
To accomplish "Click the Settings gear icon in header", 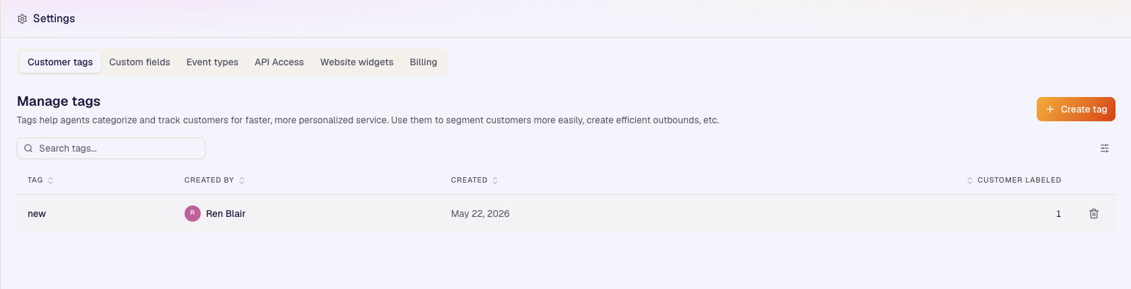I will (x=22, y=19).
